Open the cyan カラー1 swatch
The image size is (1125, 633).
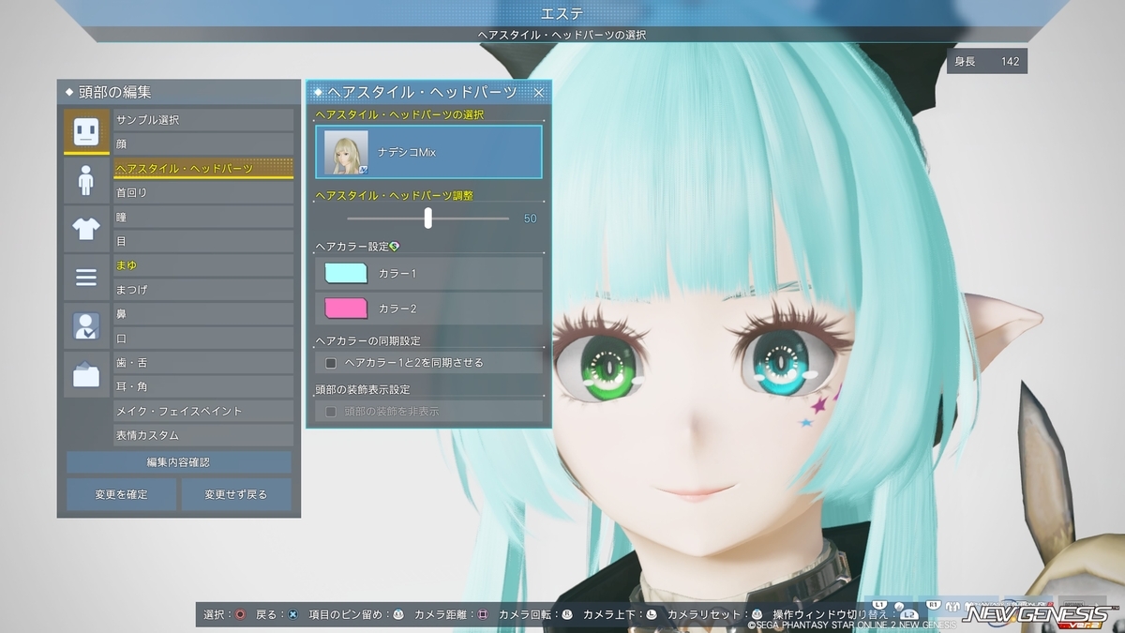coord(346,273)
